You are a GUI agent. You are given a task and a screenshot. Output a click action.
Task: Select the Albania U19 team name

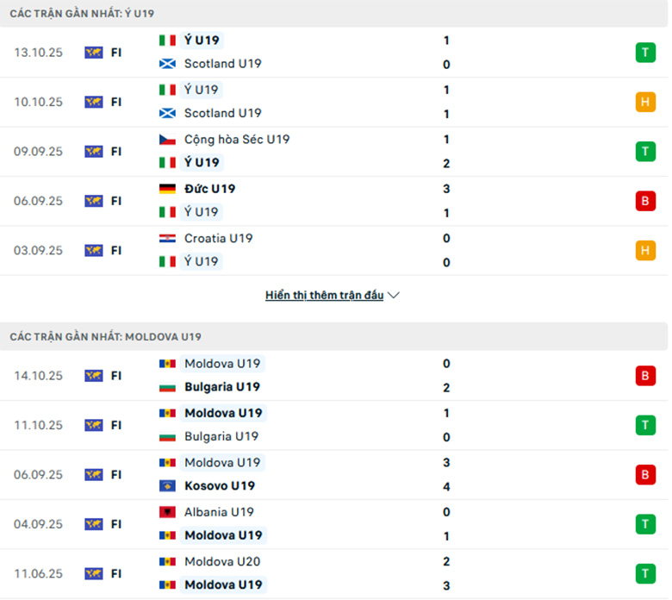click(219, 512)
